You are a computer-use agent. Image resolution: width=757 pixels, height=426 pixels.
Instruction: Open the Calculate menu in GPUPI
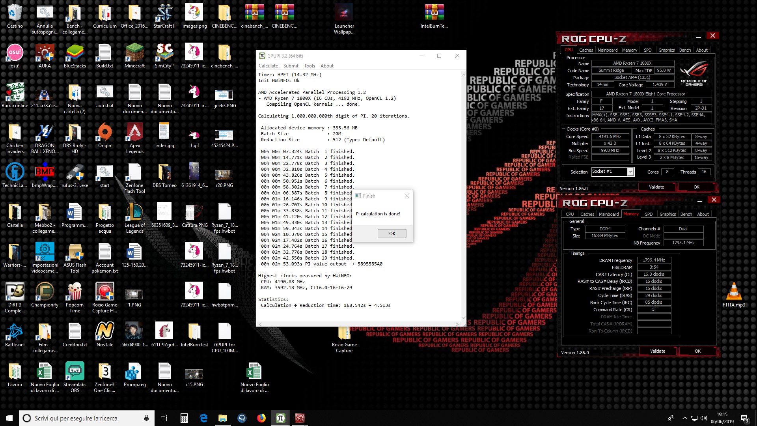268,66
